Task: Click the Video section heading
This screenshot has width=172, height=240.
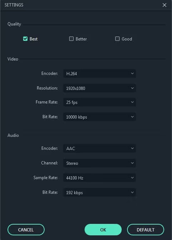Action: click(x=13, y=59)
